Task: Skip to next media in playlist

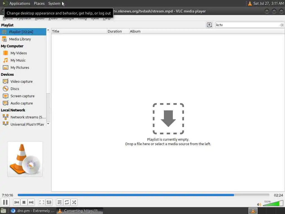Action: (x=31, y=202)
